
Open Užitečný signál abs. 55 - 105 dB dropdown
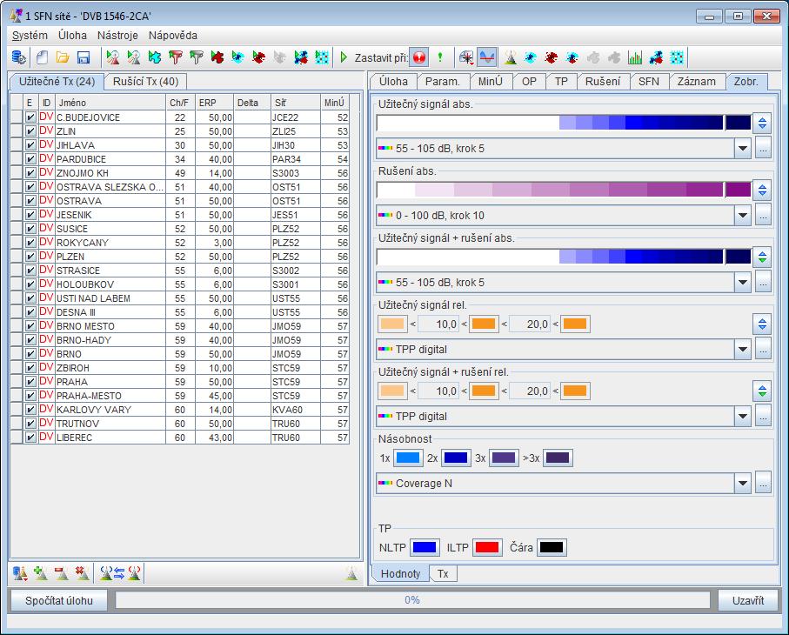(564, 149)
